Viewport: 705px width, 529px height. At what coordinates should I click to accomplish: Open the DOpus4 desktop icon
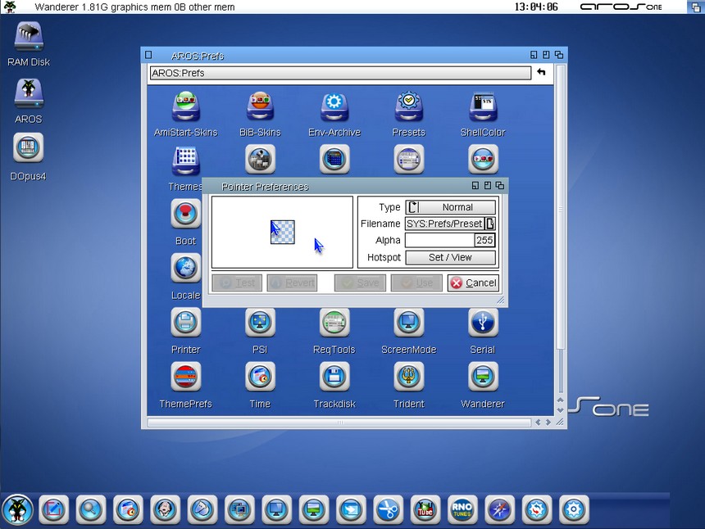29,149
